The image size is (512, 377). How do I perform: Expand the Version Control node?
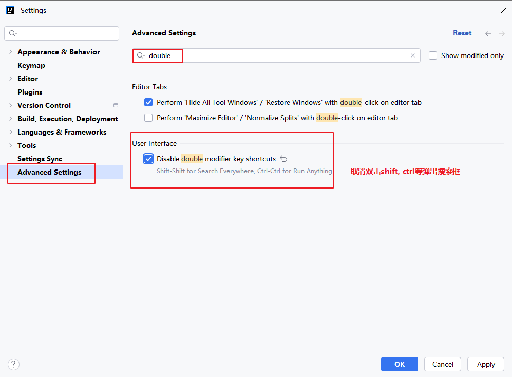pyautogui.click(x=10, y=105)
